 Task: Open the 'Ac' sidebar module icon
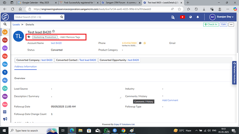coord(5,80)
